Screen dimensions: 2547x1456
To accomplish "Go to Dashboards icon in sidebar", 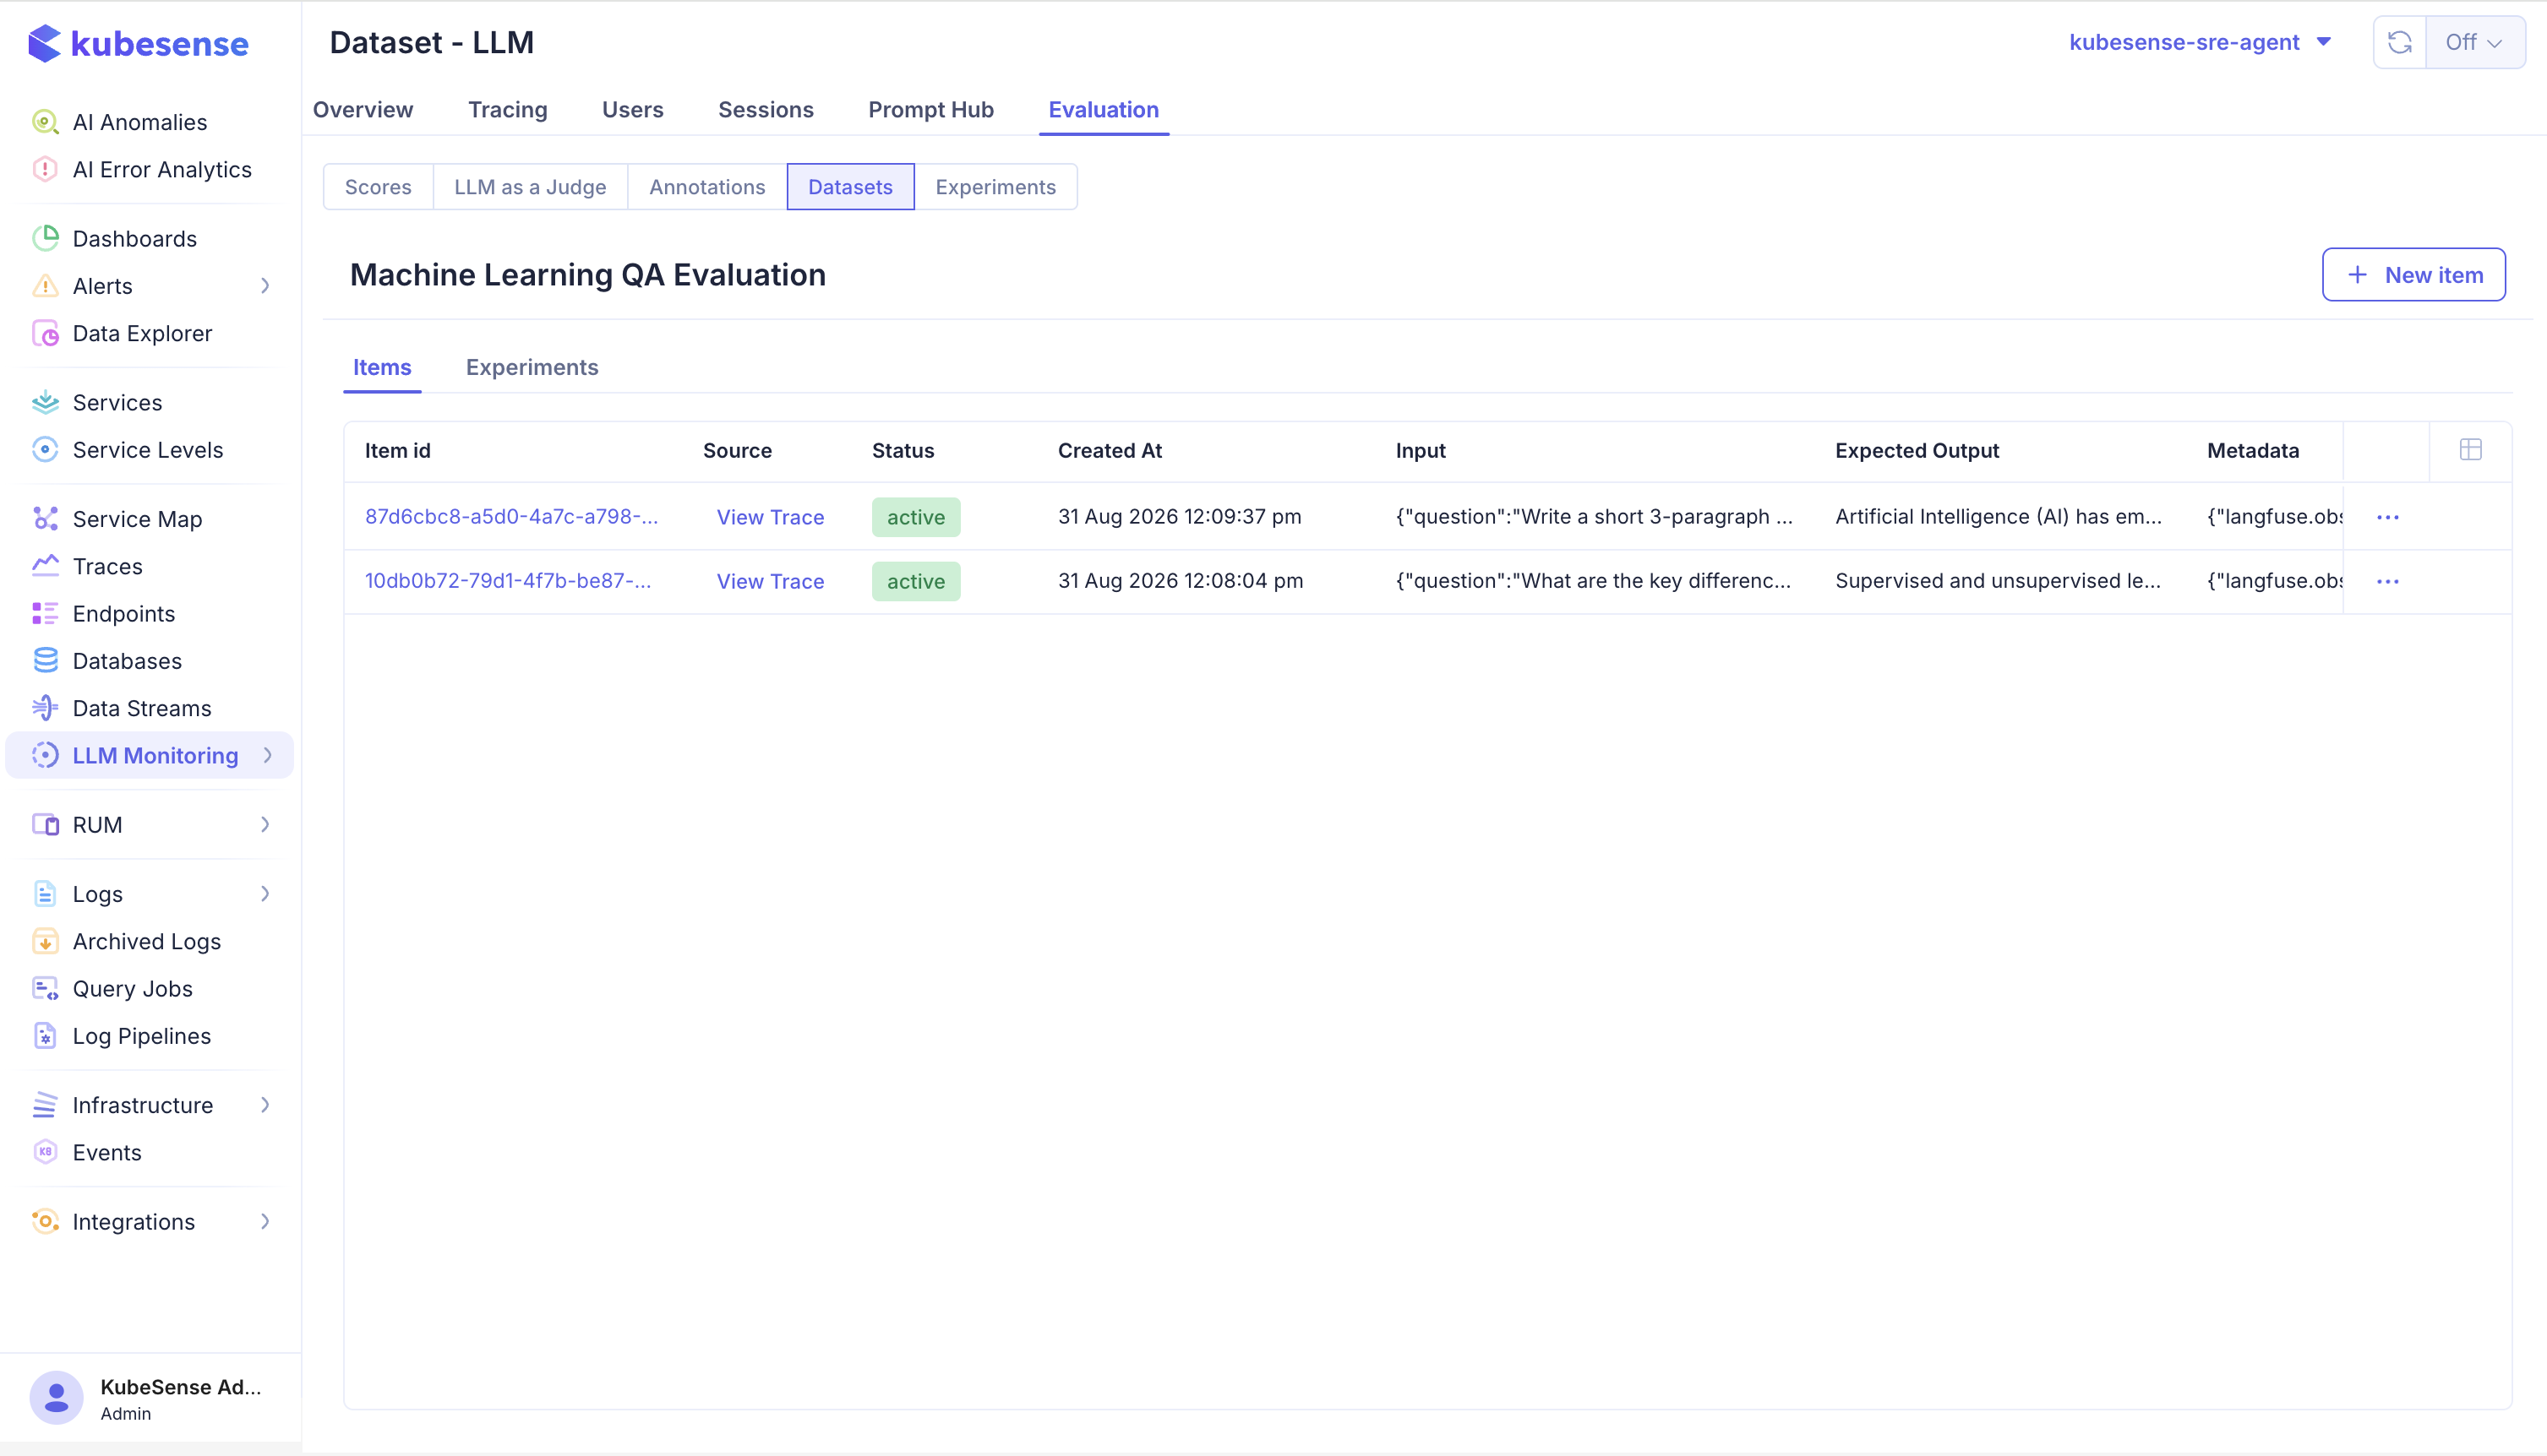I will point(45,238).
